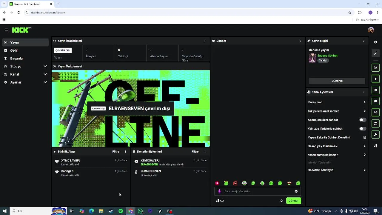382x215 pixels.
Task: Open options menu of Yayın bilgisi panel
Action: [x=363, y=41]
